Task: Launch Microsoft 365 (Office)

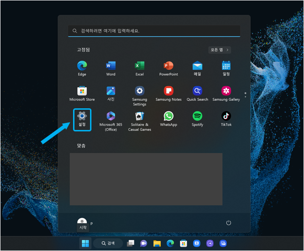Action: pyautogui.click(x=111, y=121)
